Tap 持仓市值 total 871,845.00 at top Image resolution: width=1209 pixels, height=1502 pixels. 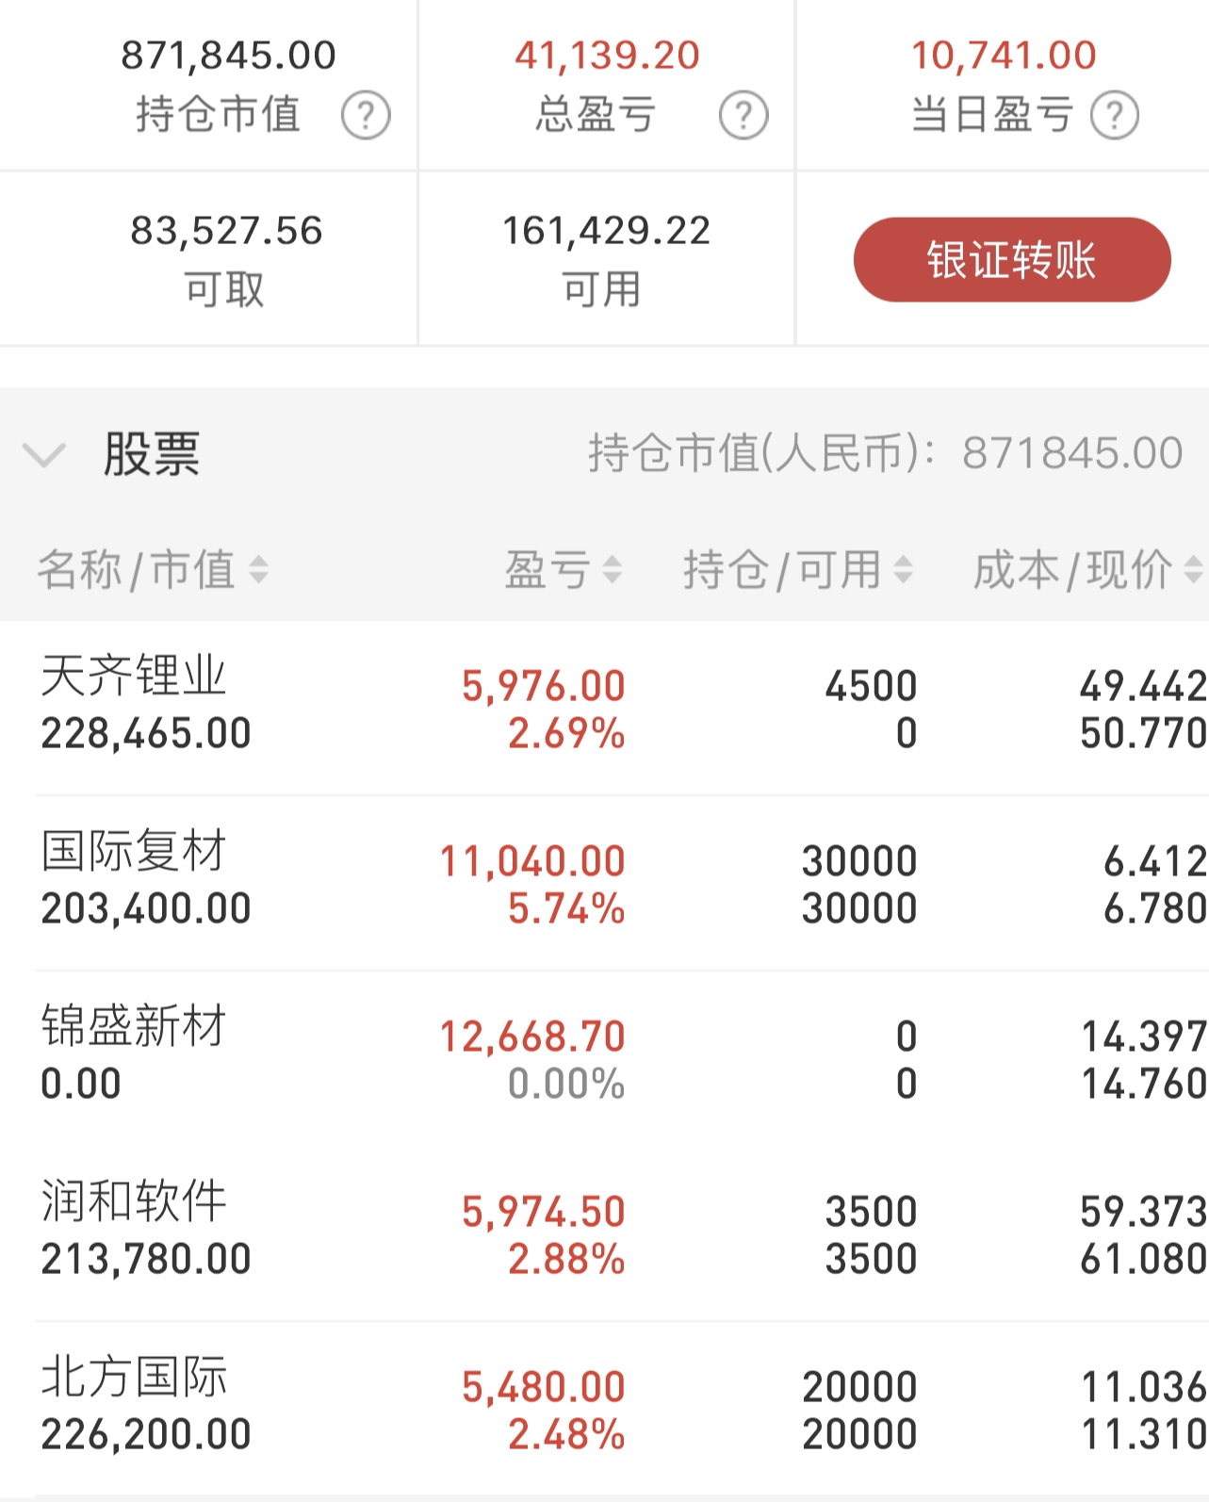pyautogui.click(x=228, y=56)
